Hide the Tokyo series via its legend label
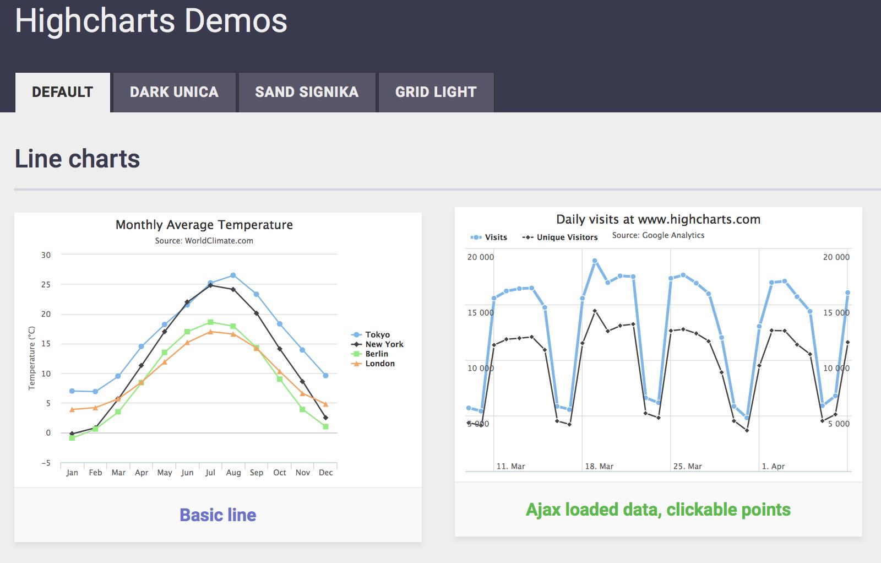Viewport: 881px width, 563px height. pyautogui.click(x=379, y=334)
